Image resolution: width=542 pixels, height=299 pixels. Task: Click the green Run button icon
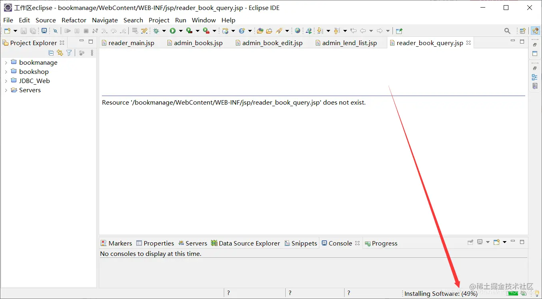(173, 31)
